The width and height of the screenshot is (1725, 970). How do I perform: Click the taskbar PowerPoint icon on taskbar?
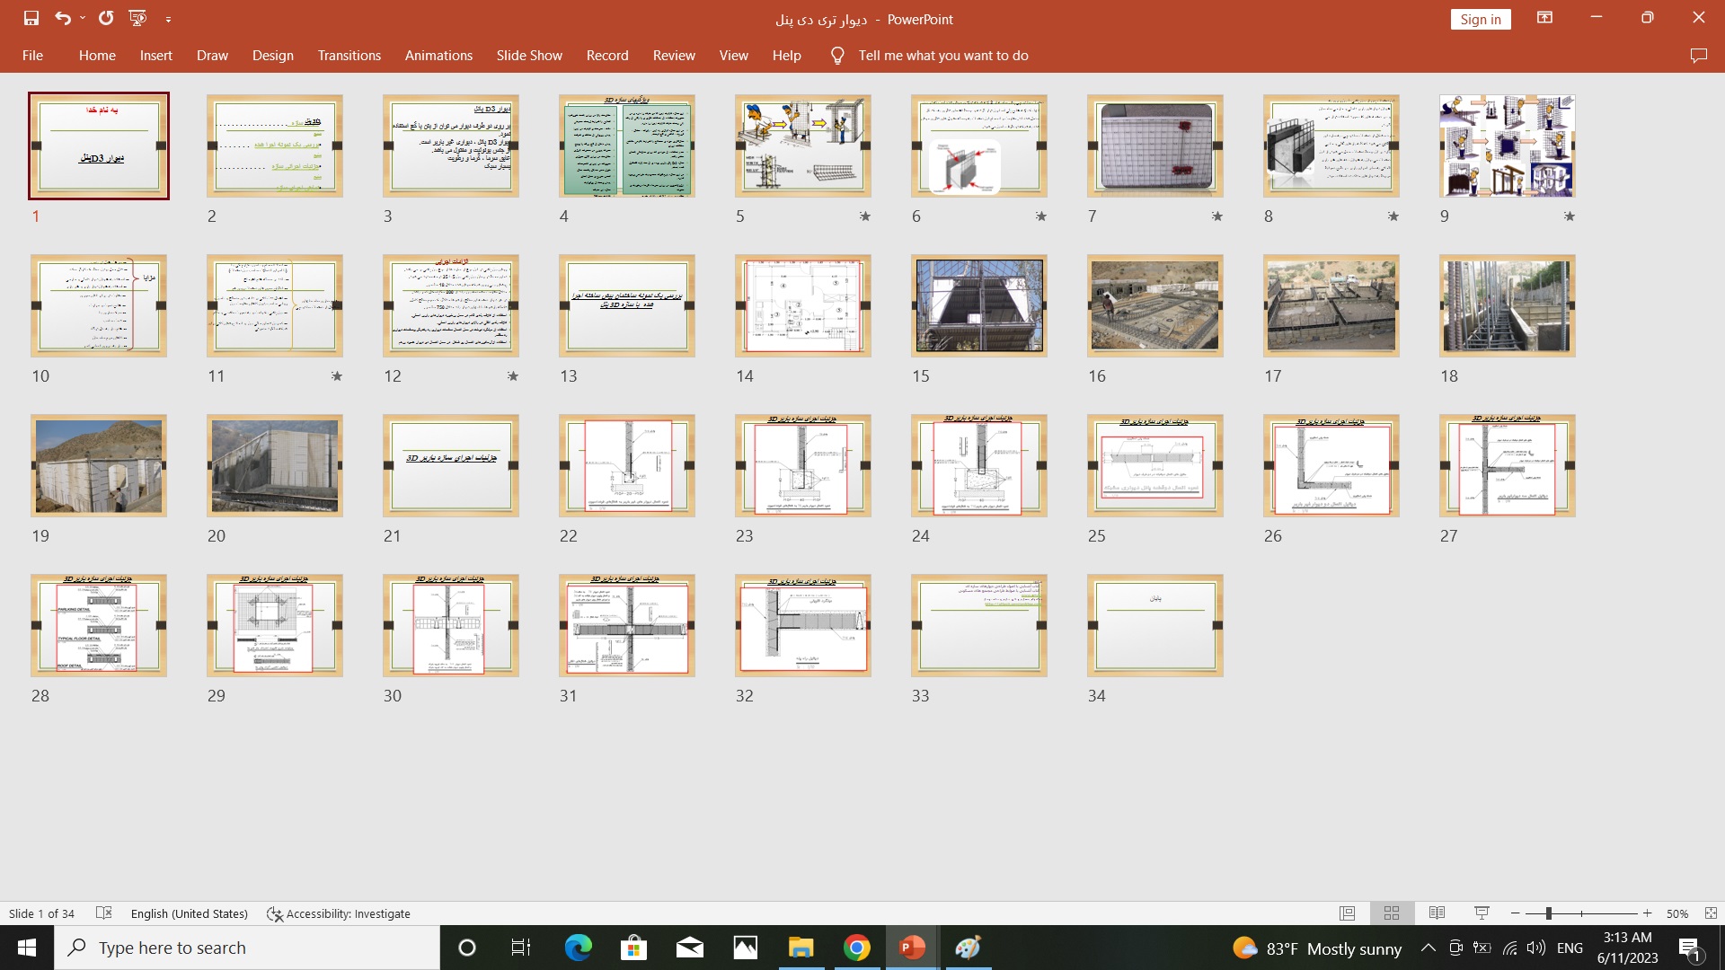point(912,948)
